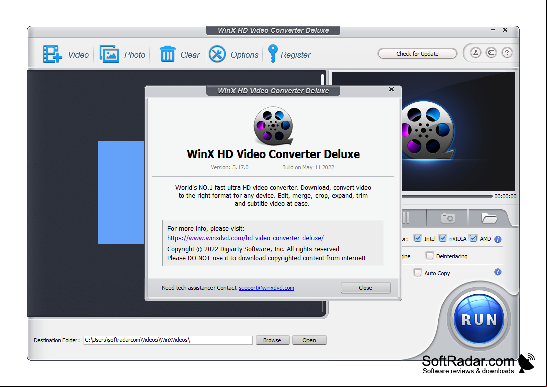The width and height of the screenshot is (547, 387).
Task: Click the WinX HD Video Converter Deluxe heading
Action: click(x=273, y=154)
